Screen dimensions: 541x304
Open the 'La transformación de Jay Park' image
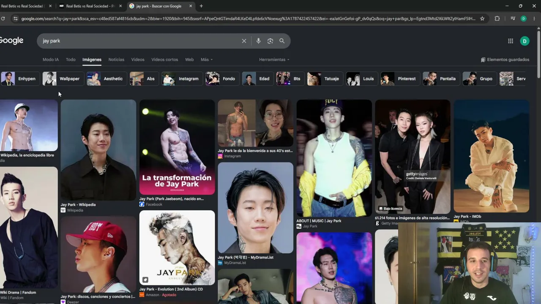[x=177, y=147]
